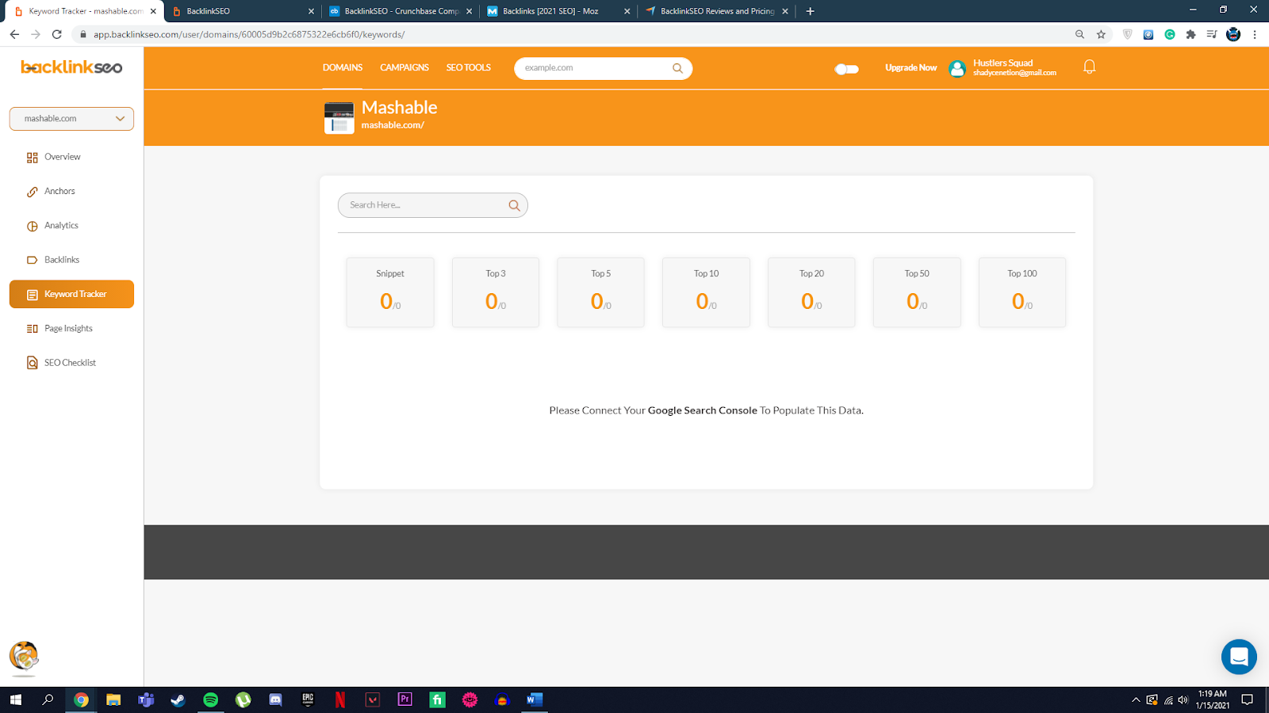
Task: Click the mascot avatar icon at sidebar bottom
Action: click(24, 657)
